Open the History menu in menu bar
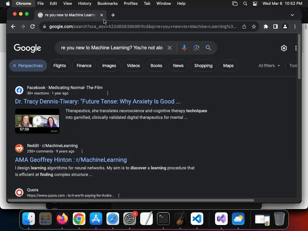Image resolution: width=308 pixels, height=231 pixels. [85, 4]
